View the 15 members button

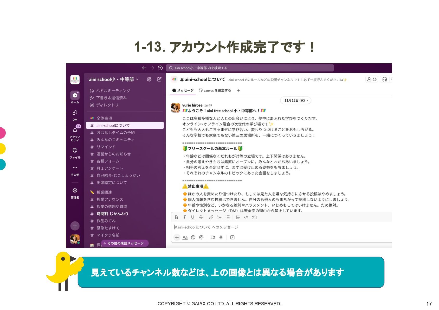[x=372, y=79]
